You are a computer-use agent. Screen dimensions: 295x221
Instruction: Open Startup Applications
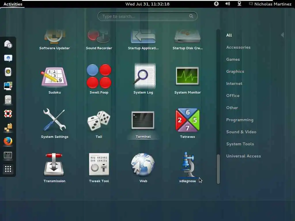[x=143, y=39]
